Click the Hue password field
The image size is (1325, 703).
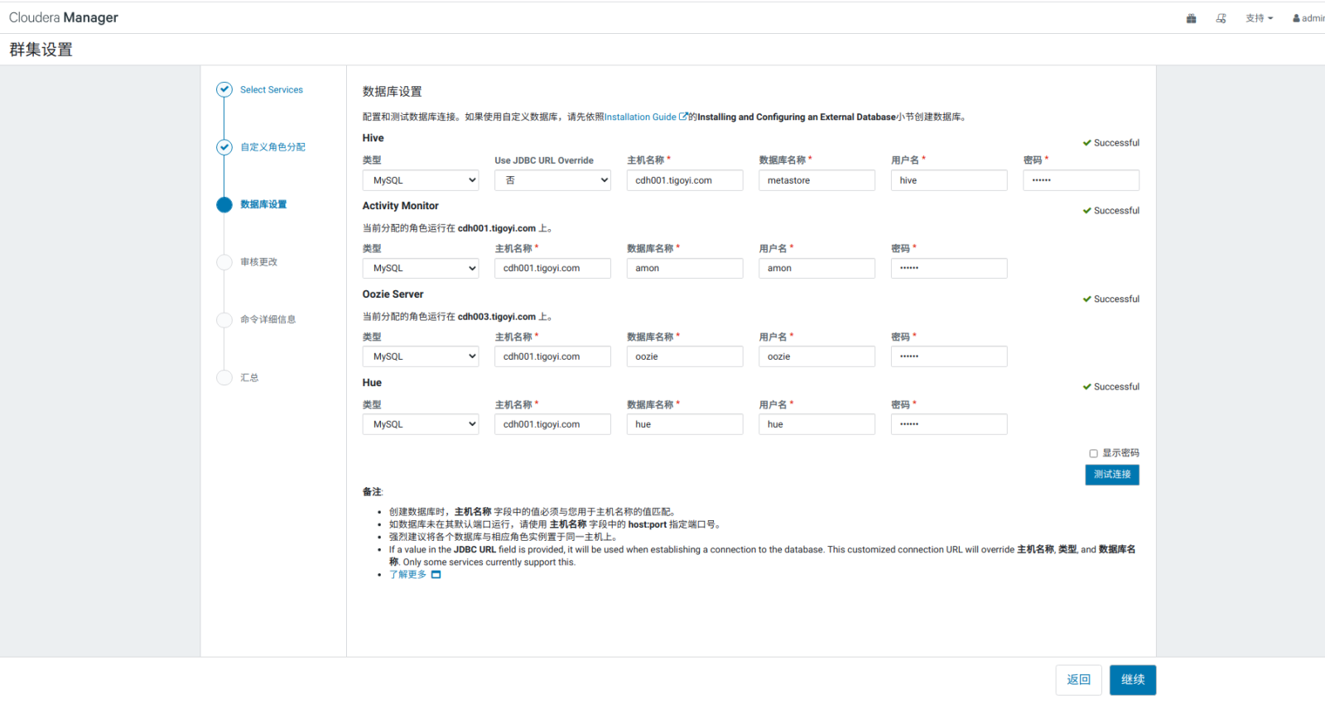point(949,424)
